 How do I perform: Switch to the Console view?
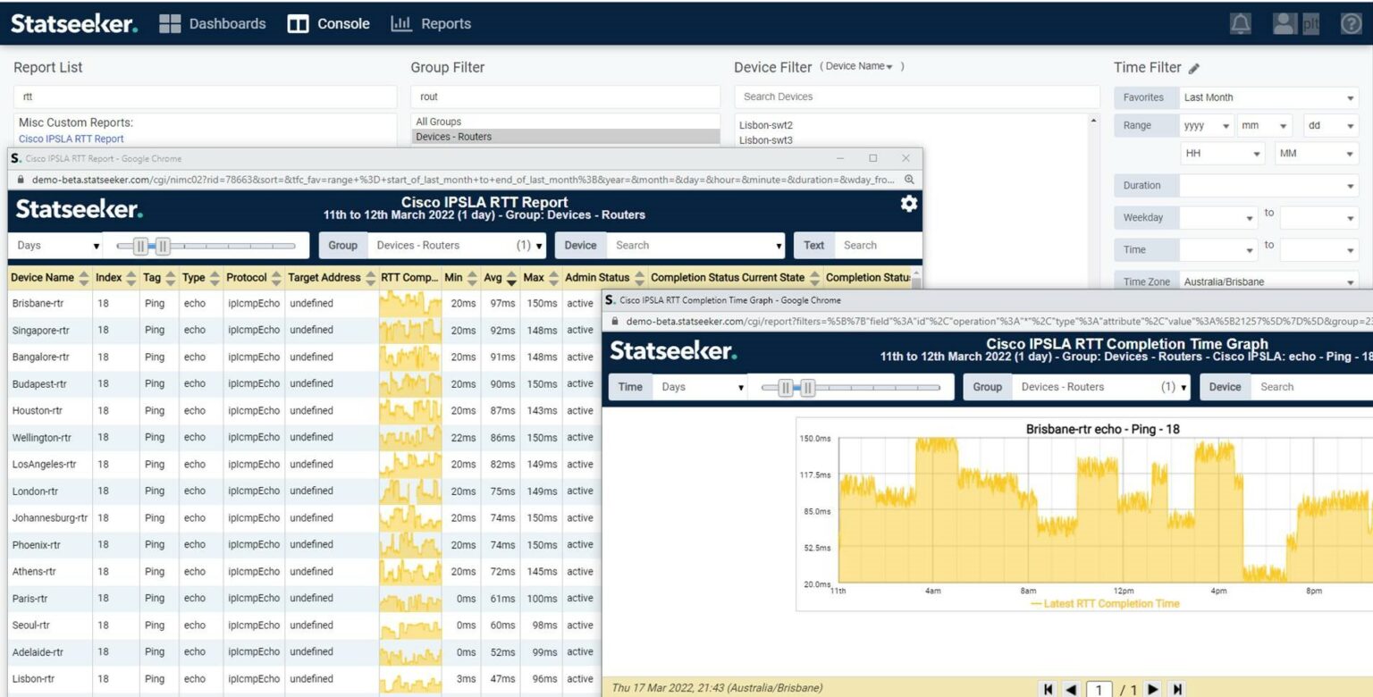coord(328,24)
